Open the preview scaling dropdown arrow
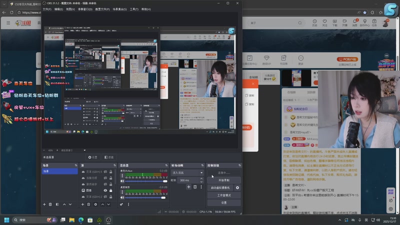This screenshot has height=225, width=400. point(84,150)
